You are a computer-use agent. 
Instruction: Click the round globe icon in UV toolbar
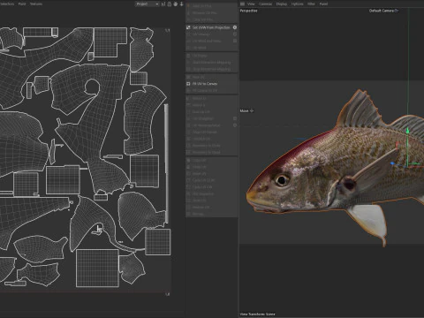pyautogui.click(x=176, y=4)
